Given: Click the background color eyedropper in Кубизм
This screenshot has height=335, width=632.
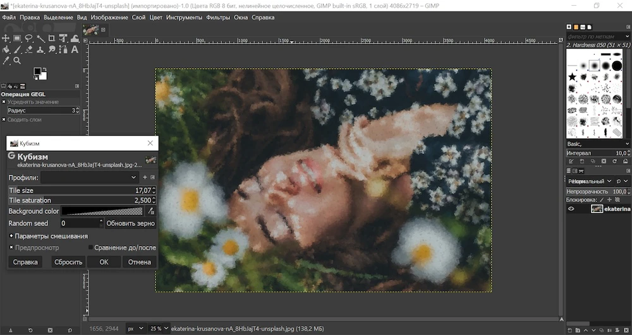Looking at the screenshot, I should pos(150,211).
